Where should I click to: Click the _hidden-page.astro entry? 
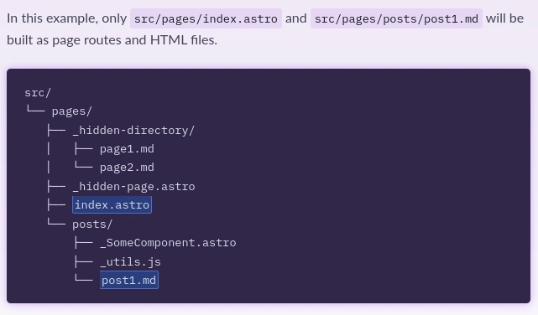click(x=133, y=187)
